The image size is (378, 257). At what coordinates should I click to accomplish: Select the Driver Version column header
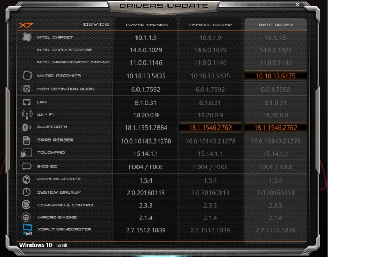(x=147, y=25)
